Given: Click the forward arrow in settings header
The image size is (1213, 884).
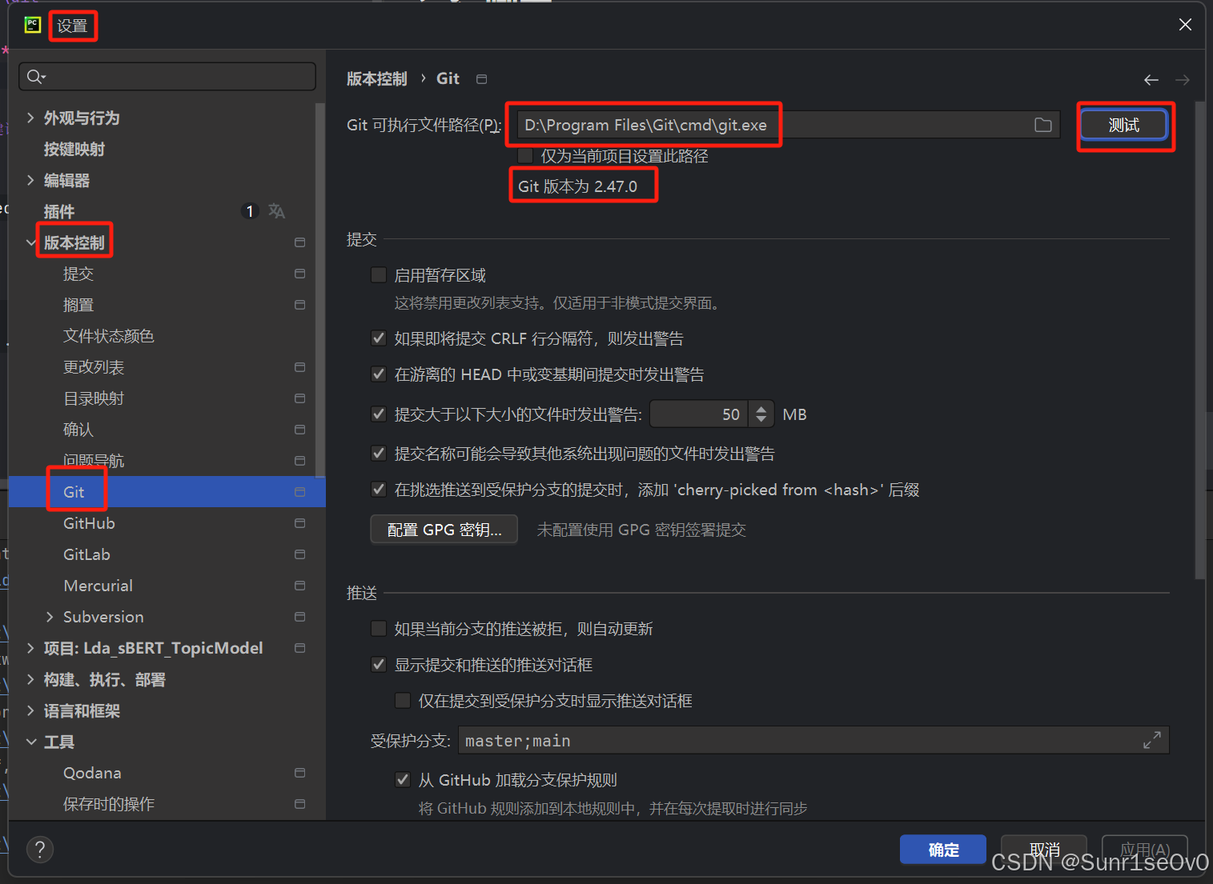Looking at the screenshot, I should 1182,80.
